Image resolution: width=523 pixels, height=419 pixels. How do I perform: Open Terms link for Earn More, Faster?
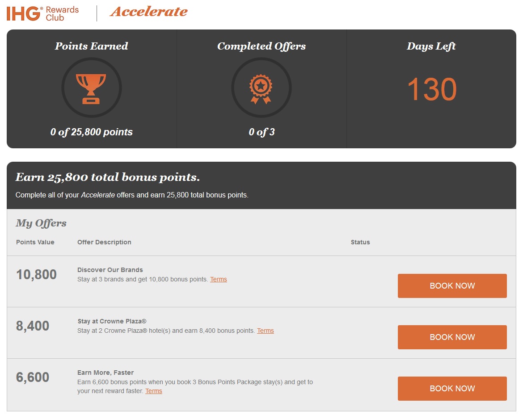pos(154,391)
